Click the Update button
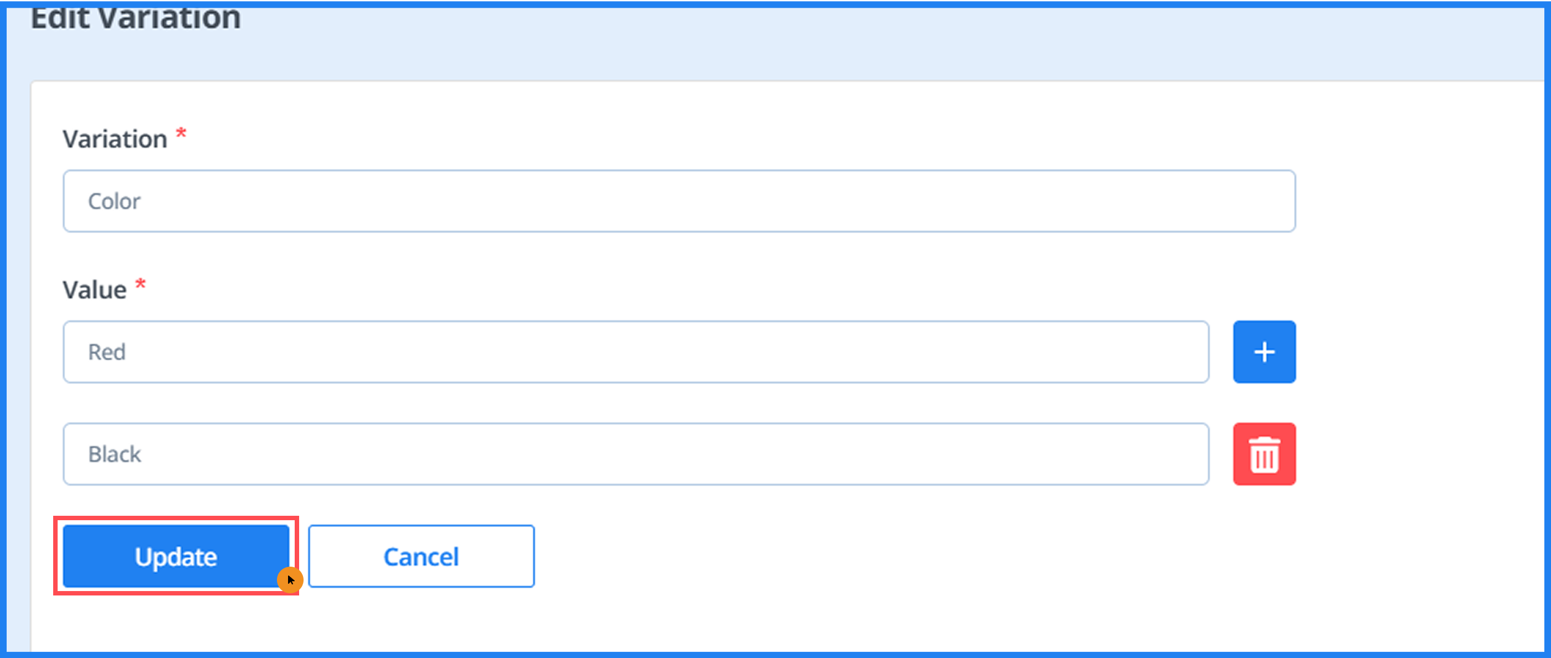The image size is (1551, 658). 176,556
